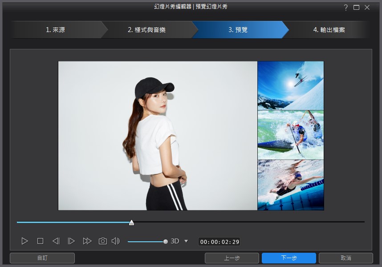Click the Play button to preview slideshow
Viewport: 382px width, 267px height.
click(x=25, y=241)
